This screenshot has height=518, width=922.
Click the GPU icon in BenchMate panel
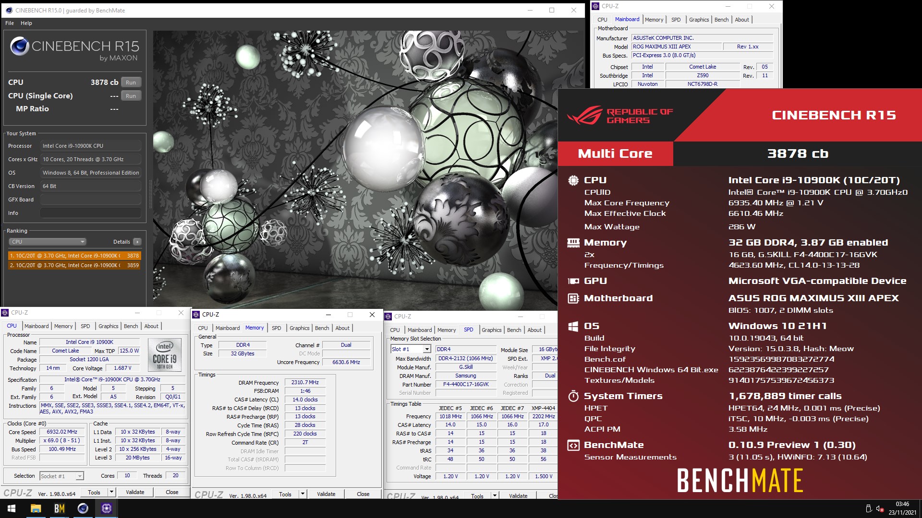(x=573, y=281)
